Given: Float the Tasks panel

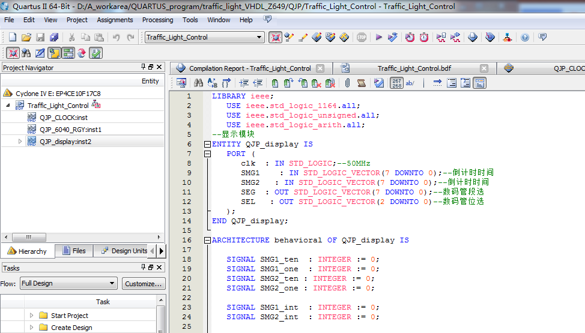Looking at the screenshot, I should (x=151, y=268).
